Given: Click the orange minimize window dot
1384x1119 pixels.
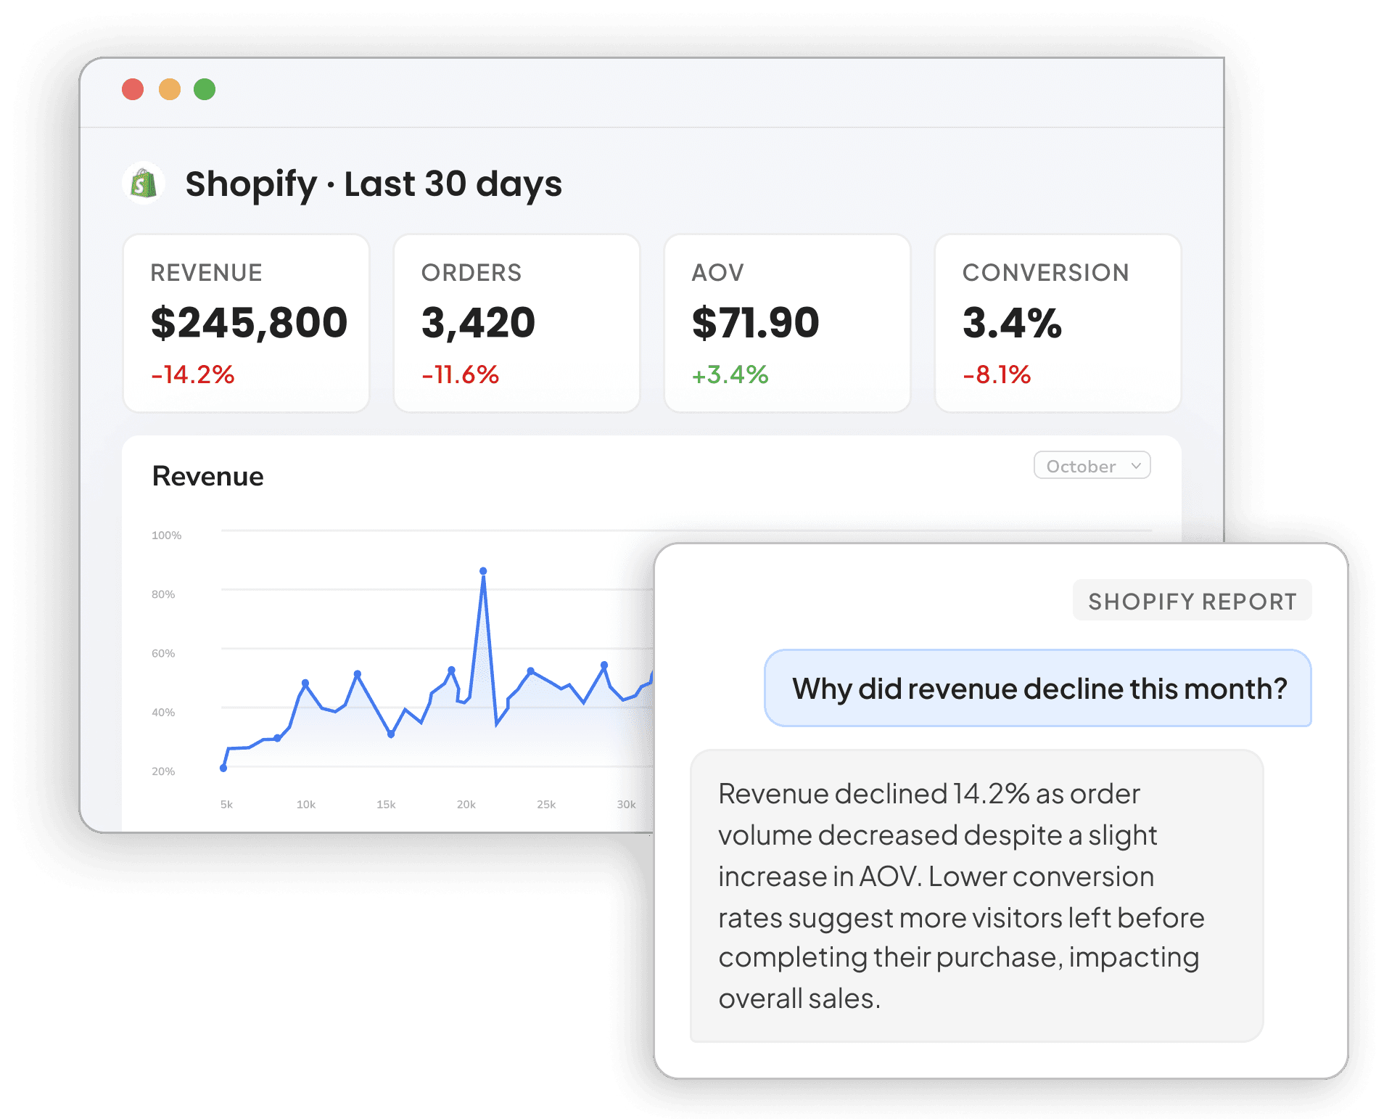Looking at the screenshot, I should [x=170, y=89].
